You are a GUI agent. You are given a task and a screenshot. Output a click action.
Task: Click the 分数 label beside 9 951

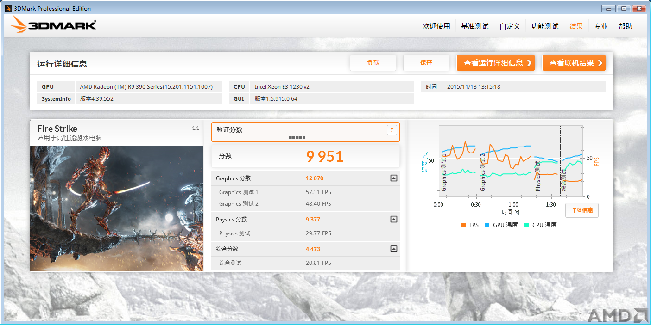tap(225, 156)
